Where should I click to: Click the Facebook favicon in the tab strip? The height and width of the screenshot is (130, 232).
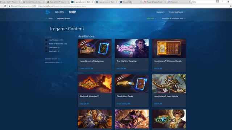coord(169,2)
